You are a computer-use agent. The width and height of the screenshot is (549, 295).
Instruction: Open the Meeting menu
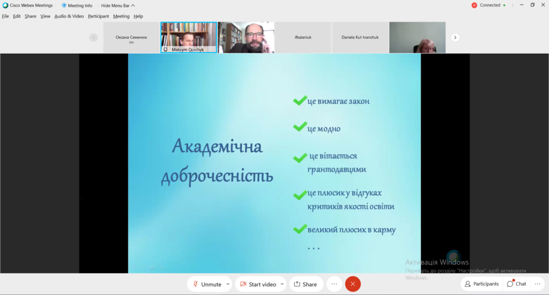[121, 16]
